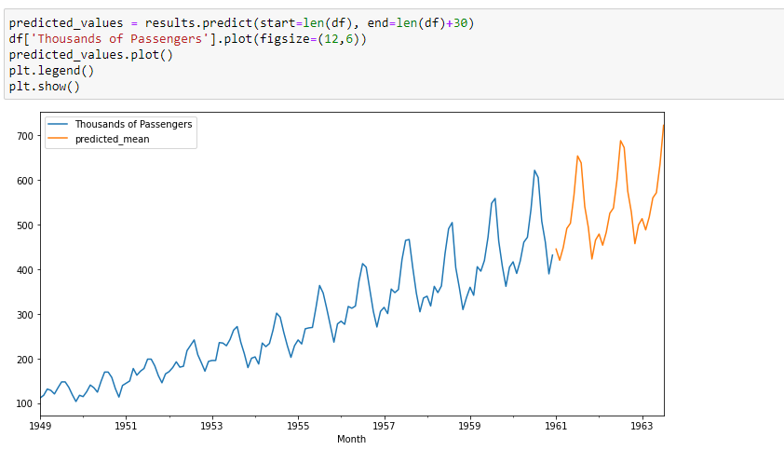
Task: Click the 'Thousands of Passengers' string in code
Action: (120, 39)
